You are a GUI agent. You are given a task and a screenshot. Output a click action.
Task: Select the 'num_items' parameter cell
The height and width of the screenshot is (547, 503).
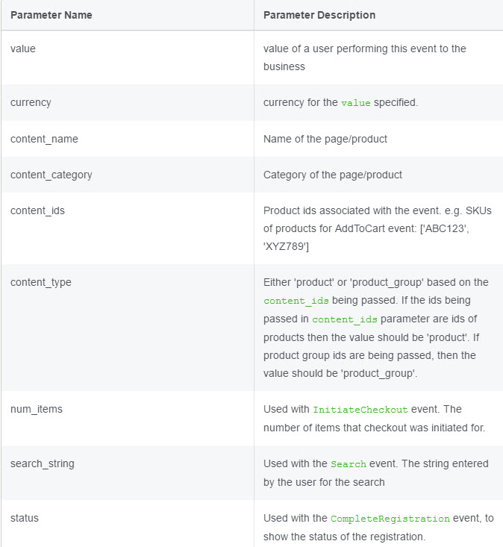point(128,419)
